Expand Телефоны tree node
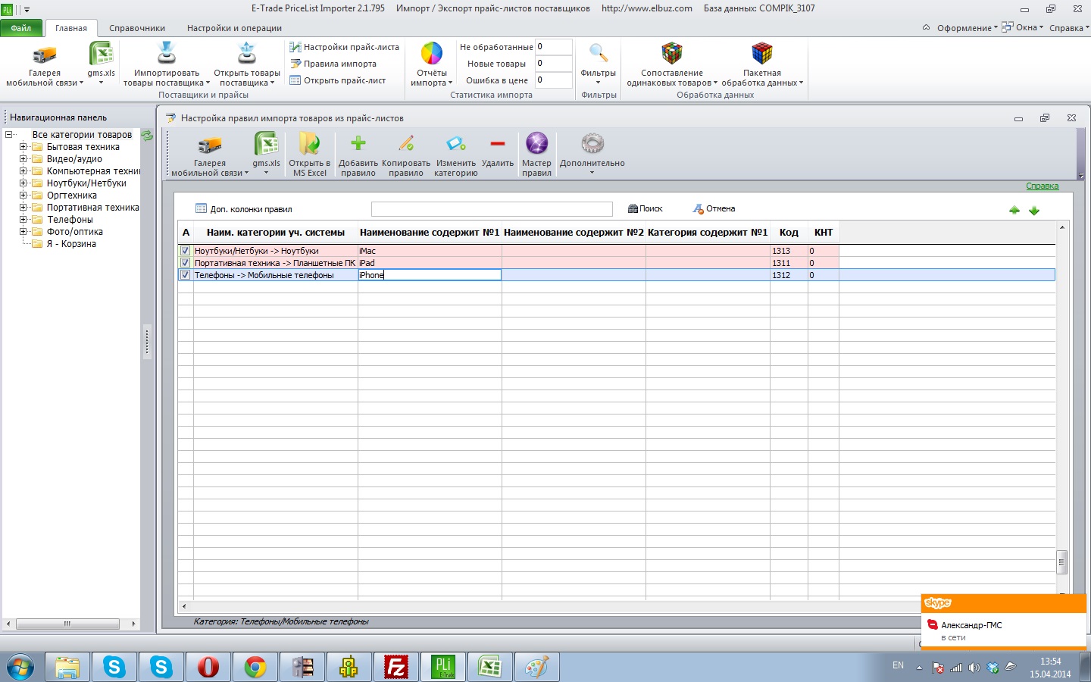The image size is (1091, 682). coord(23,220)
